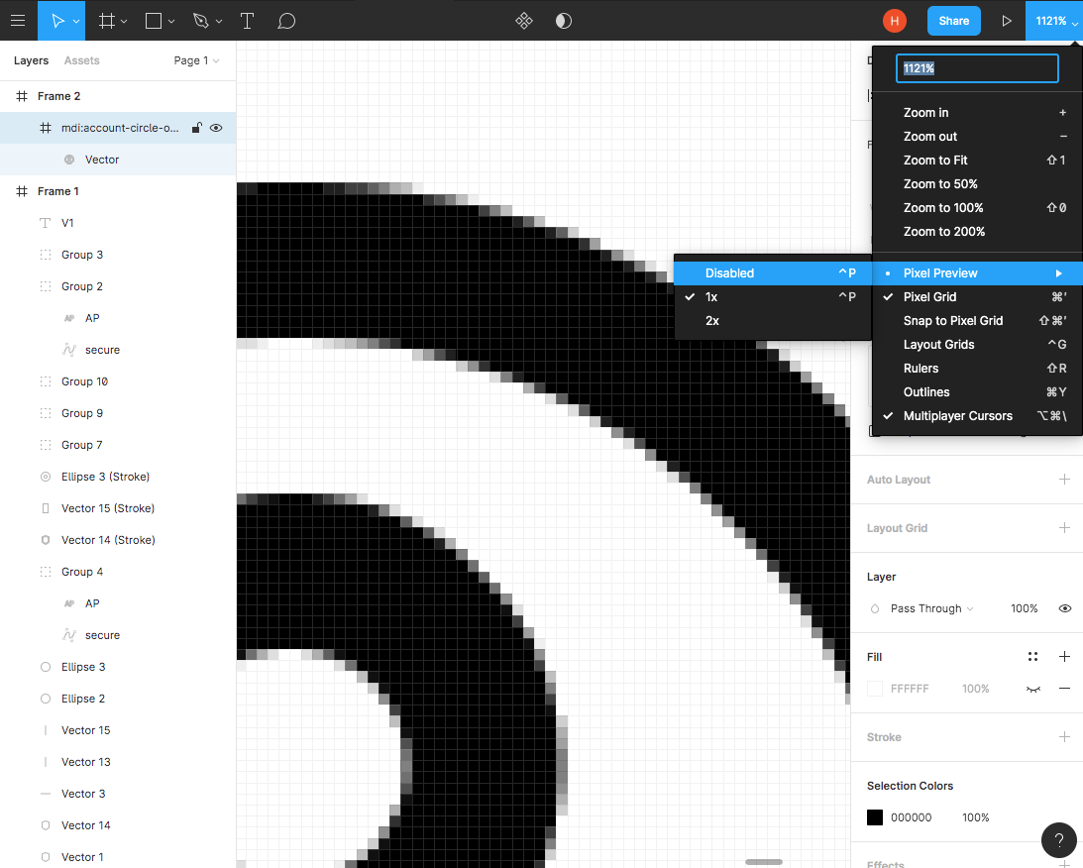
Task: Open the Pass Through blend mode dropdown
Action: 931,608
